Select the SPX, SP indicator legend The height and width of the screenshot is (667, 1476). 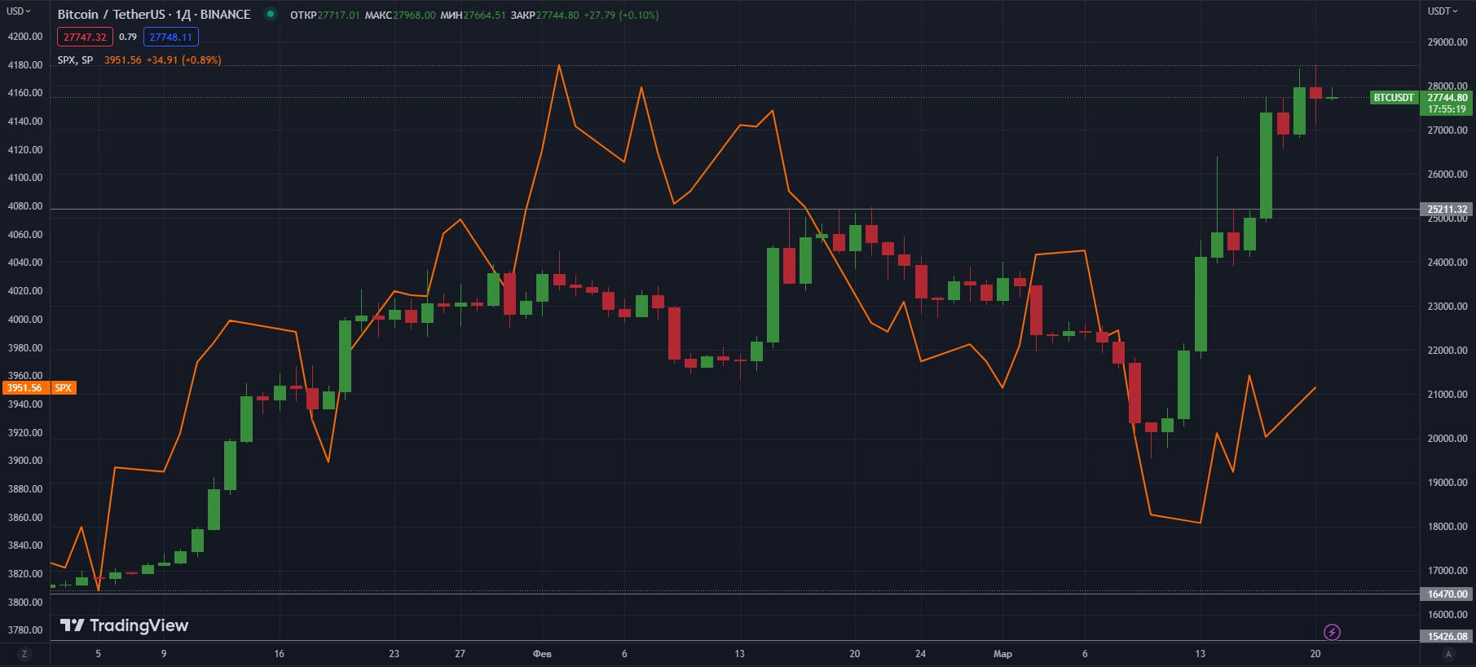(x=75, y=60)
